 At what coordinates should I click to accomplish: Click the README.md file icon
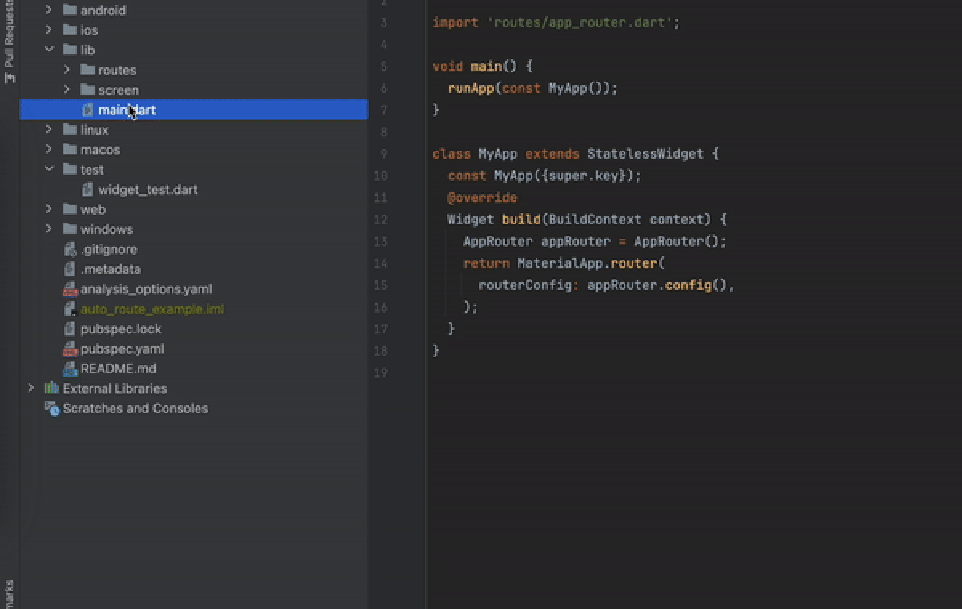[70, 369]
